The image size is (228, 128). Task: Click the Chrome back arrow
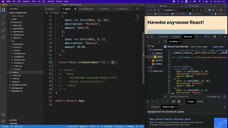click(147, 10)
